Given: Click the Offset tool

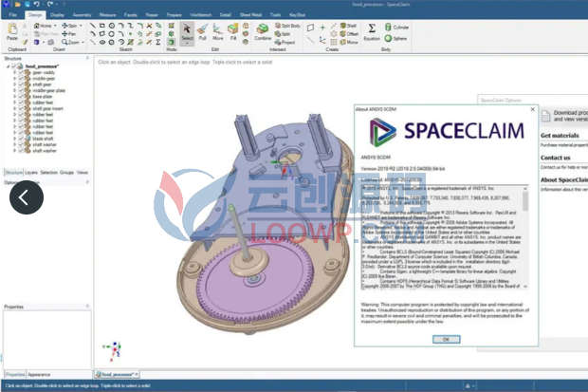Looking at the screenshot, I should tap(349, 34).
